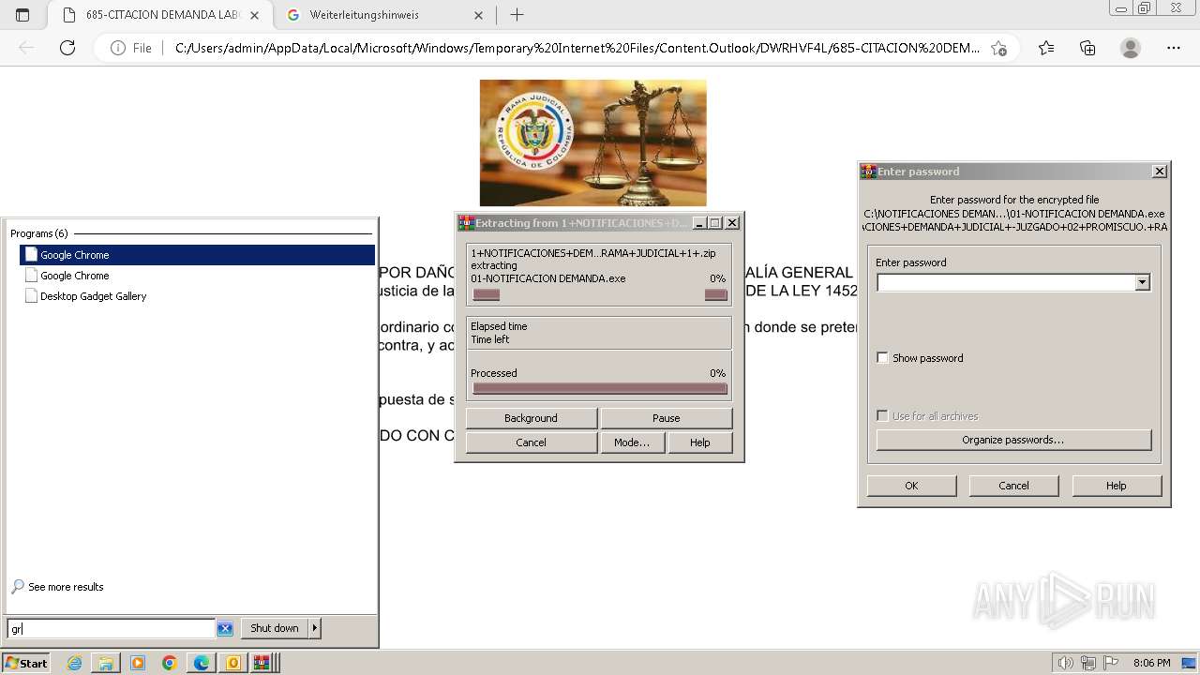Click the tab actions menu icon
Viewport: 1200px width, 675px height.
point(22,15)
